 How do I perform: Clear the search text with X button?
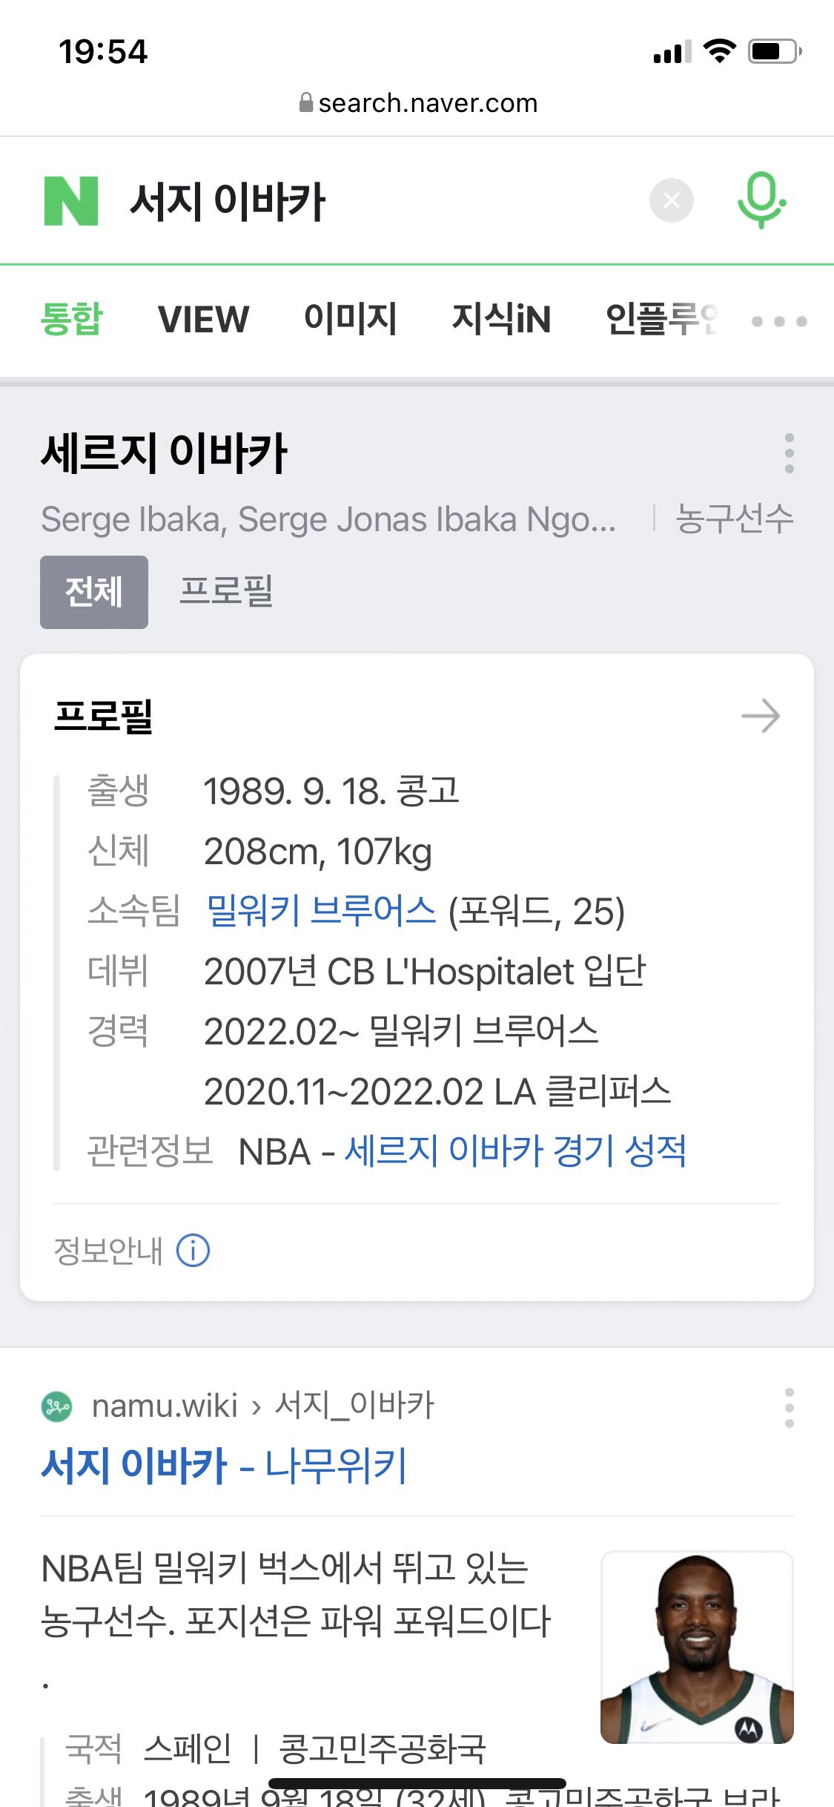click(x=671, y=201)
